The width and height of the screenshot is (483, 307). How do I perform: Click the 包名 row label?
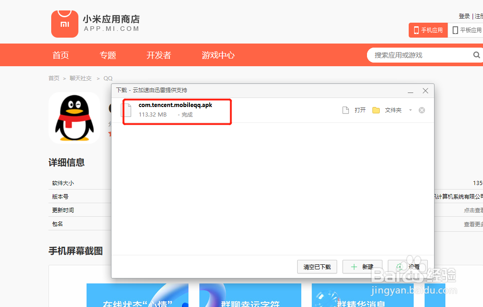(57, 224)
